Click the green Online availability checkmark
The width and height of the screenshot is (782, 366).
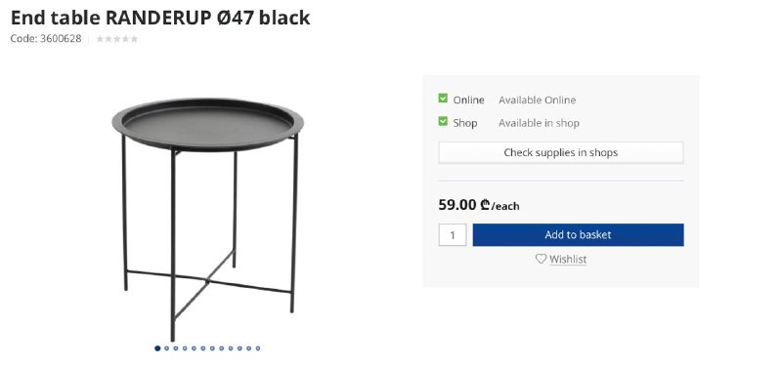pyautogui.click(x=443, y=99)
